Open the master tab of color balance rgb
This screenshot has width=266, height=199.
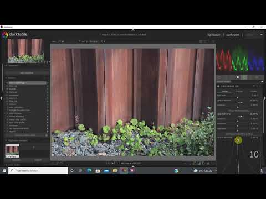pyautogui.click(x=224, y=91)
